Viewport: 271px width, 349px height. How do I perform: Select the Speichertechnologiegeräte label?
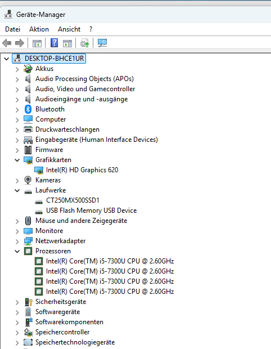click(x=75, y=342)
